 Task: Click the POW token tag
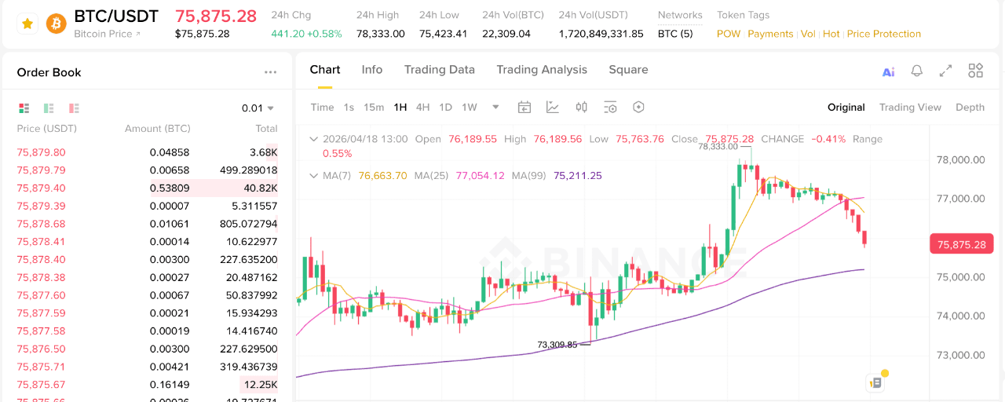[x=729, y=34]
